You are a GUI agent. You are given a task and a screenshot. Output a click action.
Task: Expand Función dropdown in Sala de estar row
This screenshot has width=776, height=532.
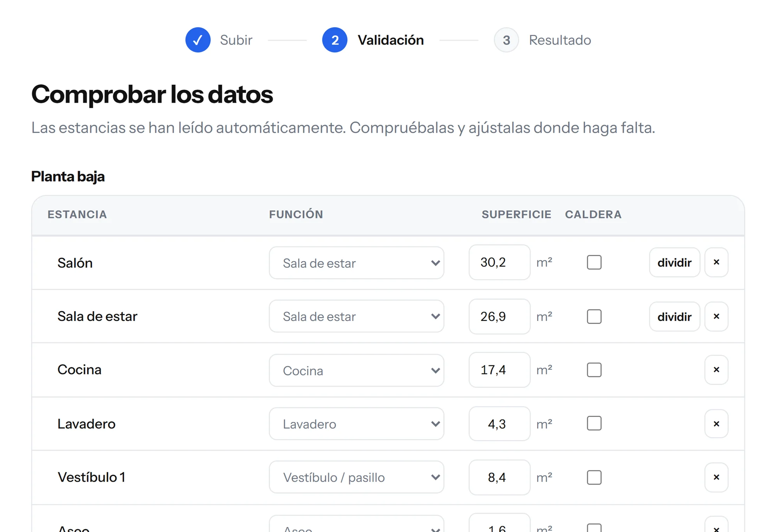356,316
